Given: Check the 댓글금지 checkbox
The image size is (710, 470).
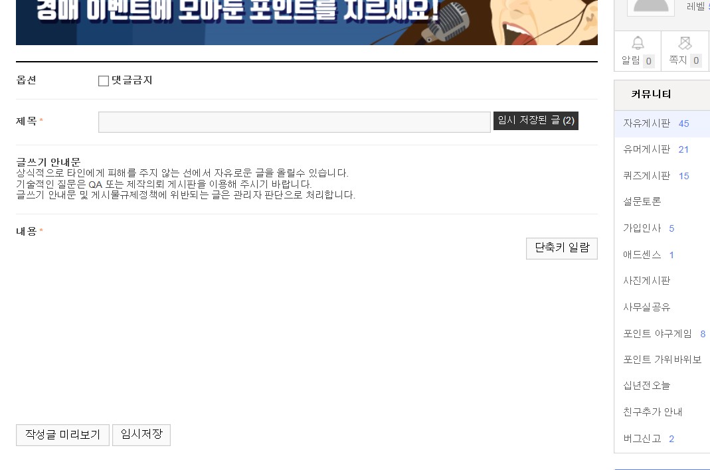Looking at the screenshot, I should click(103, 80).
